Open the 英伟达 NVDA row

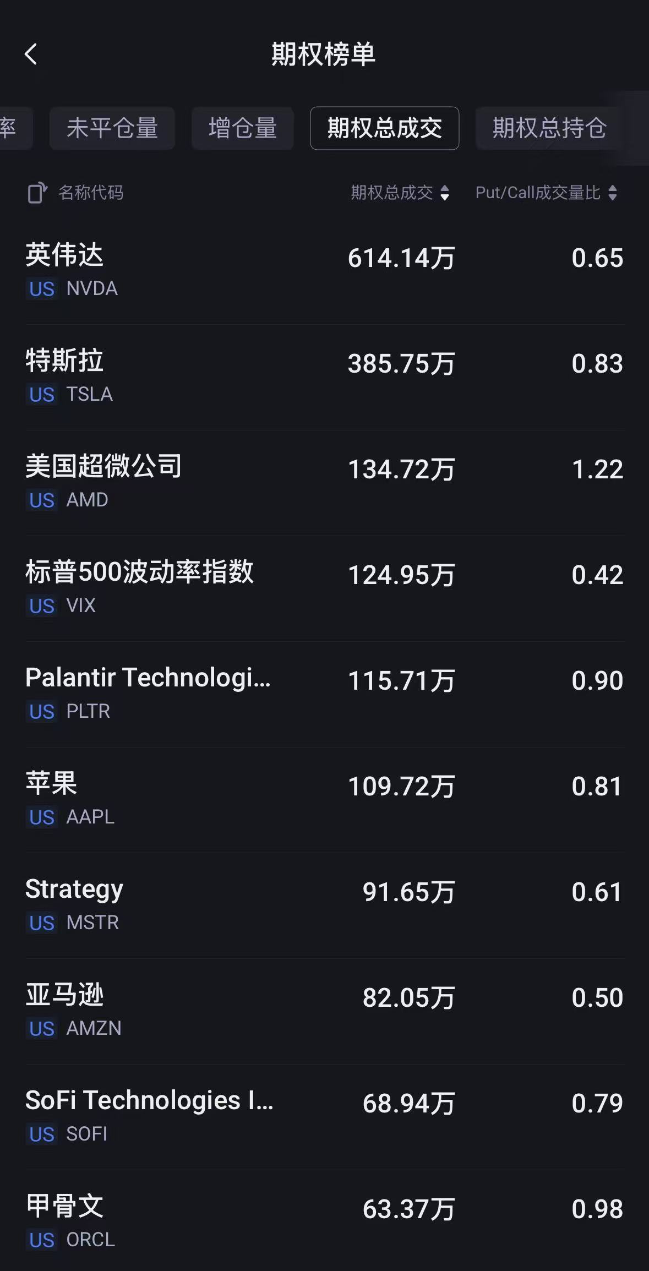(324, 271)
